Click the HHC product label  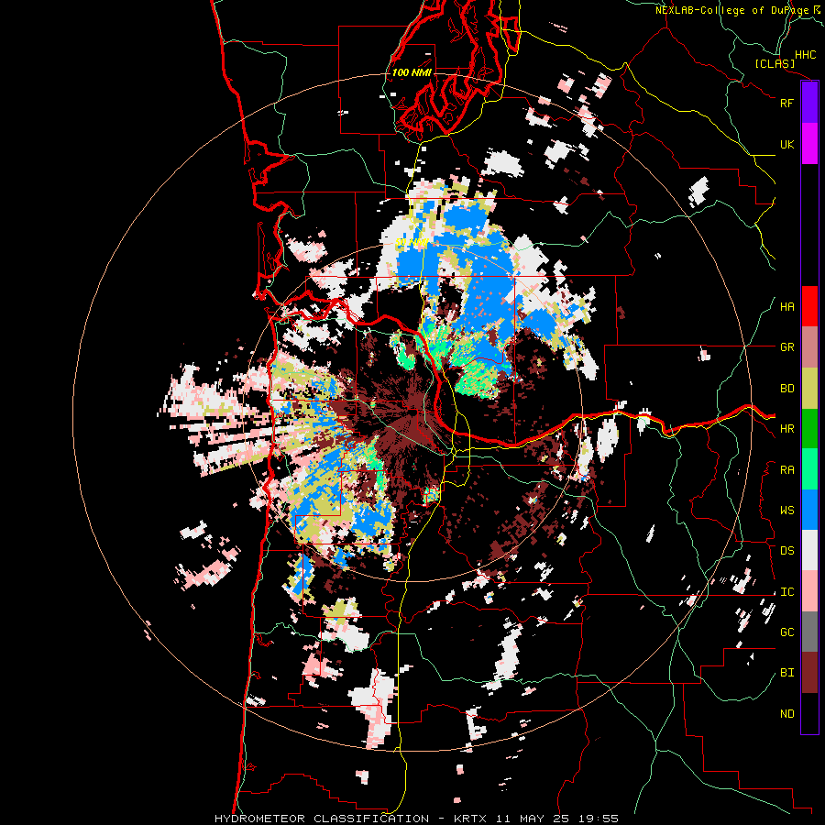805,55
